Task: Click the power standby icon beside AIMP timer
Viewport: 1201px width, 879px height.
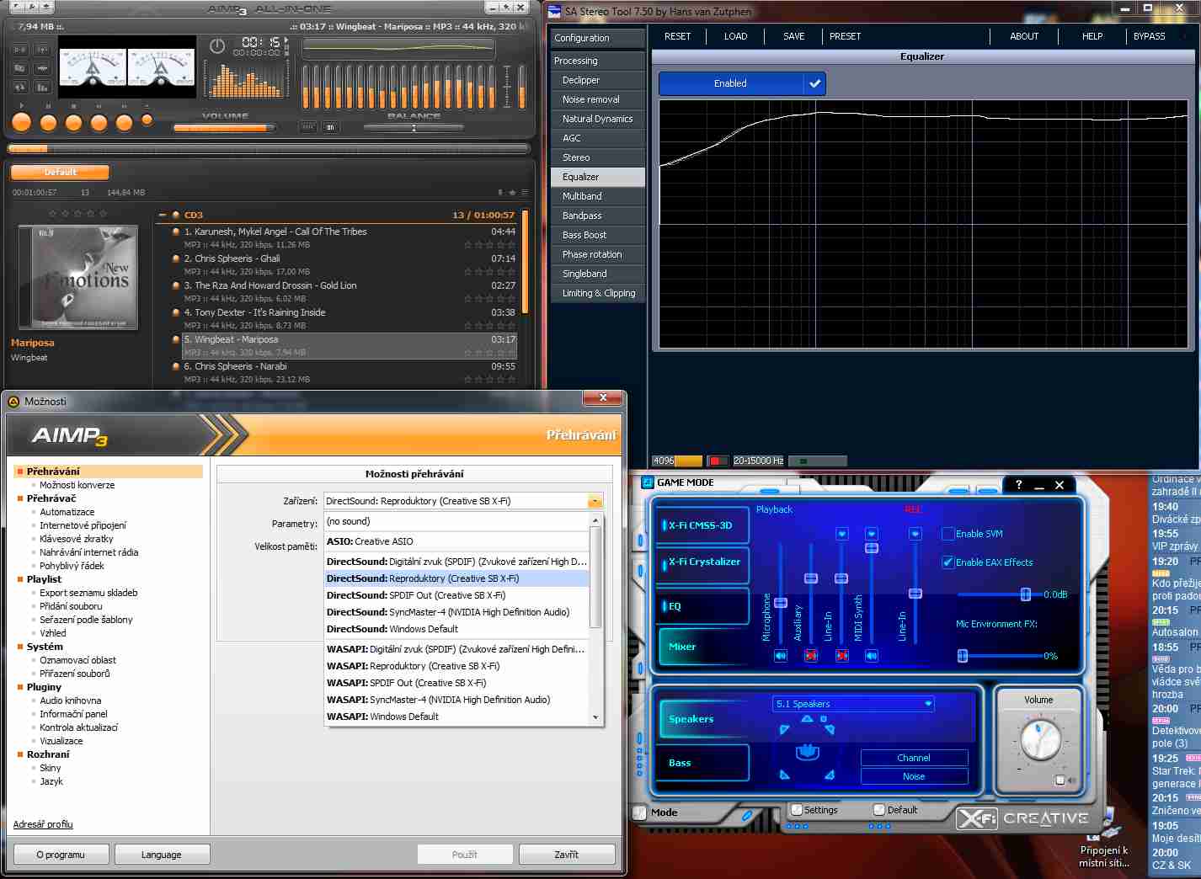Action: coord(217,46)
